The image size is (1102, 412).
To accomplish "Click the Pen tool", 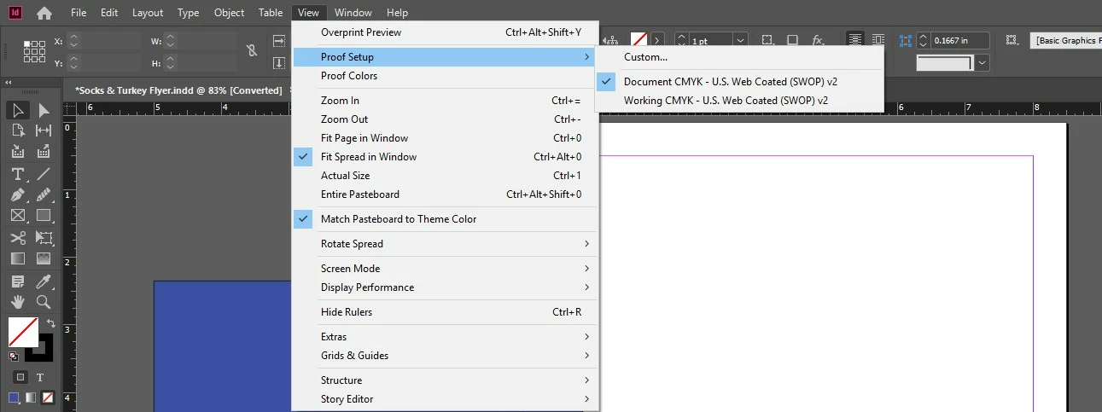I will click(17, 194).
